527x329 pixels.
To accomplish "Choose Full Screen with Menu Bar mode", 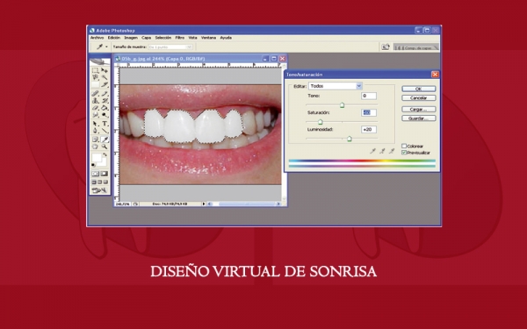I will [x=100, y=182].
